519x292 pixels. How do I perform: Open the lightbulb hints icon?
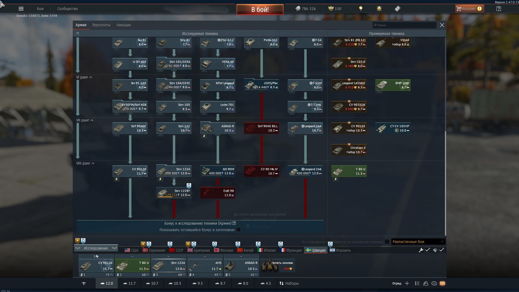(361, 9)
